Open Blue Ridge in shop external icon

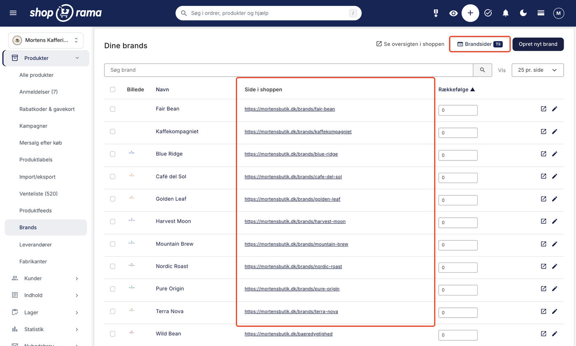pyautogui.click(x=543, y=154)
